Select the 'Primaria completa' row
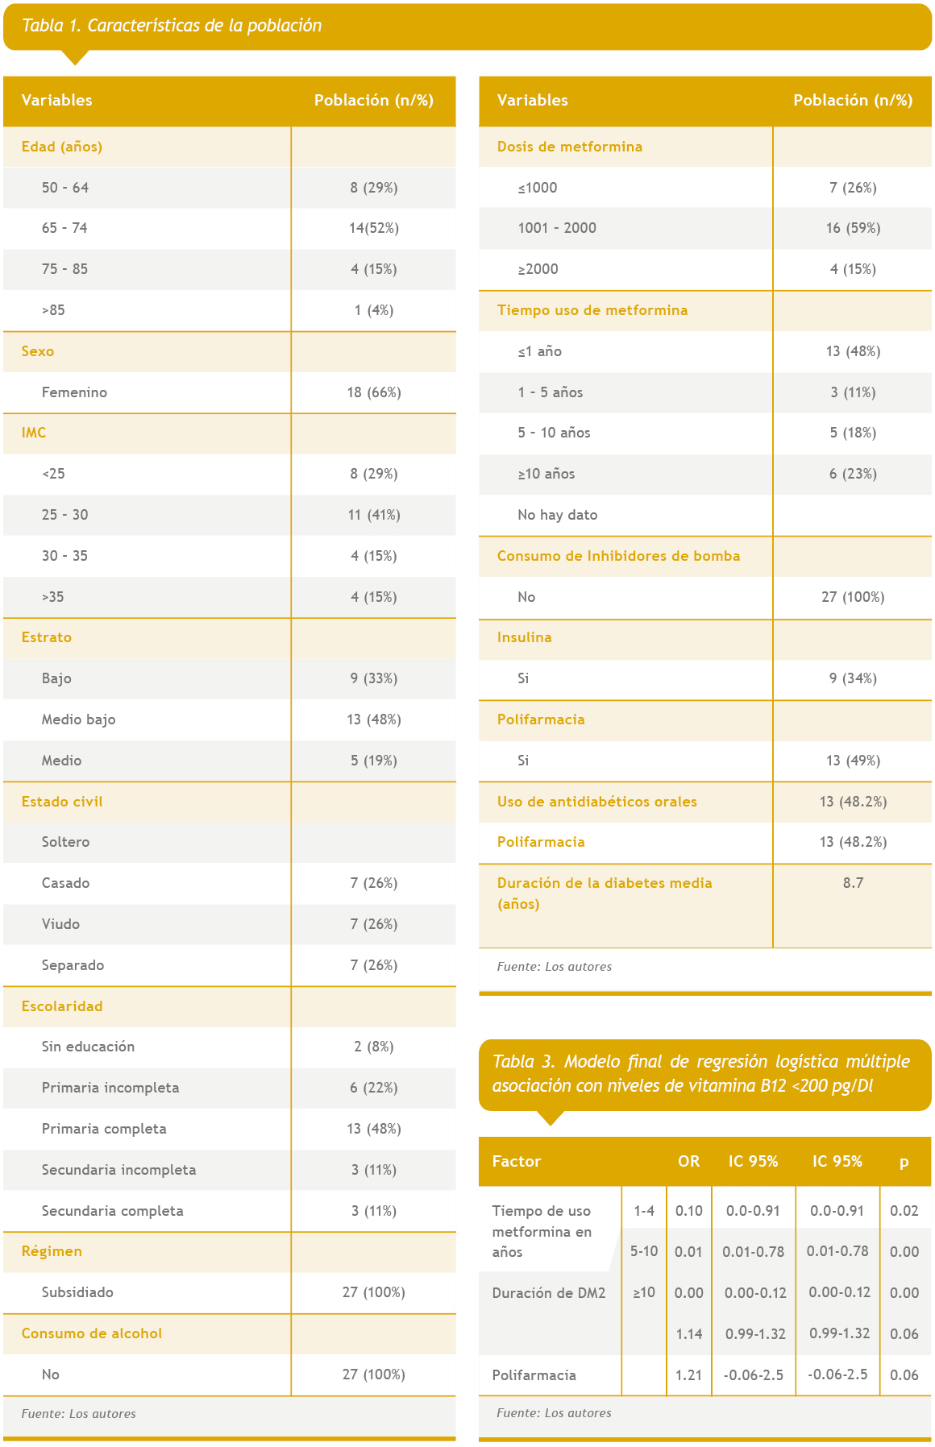The height and width of the screenshot is (1447, 935). pyautogui.click(x=104, y=1129)
